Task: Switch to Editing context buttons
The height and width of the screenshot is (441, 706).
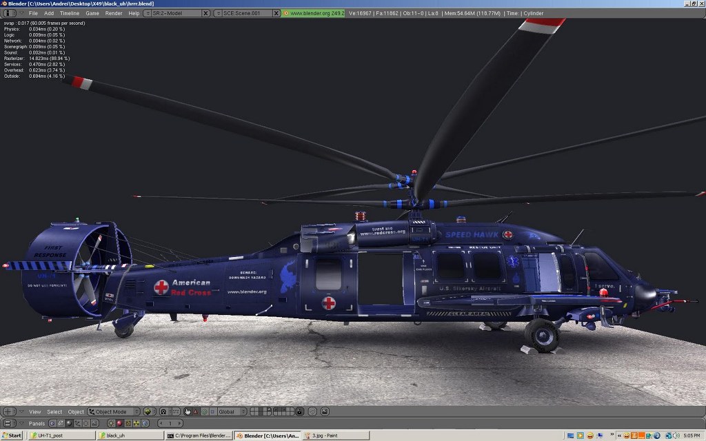Action: 86,424
